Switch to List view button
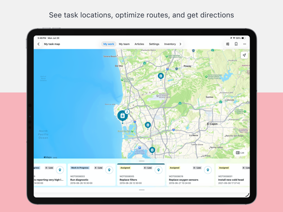 (x=240, y=153)
